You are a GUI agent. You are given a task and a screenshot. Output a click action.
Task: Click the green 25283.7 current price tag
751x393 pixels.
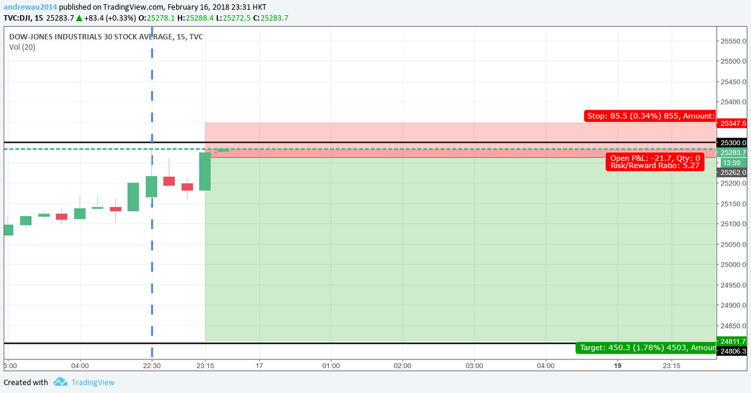733,153
